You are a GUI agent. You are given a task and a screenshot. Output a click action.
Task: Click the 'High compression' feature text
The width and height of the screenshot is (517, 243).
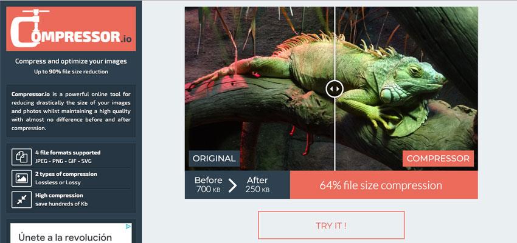(x=59, y=195)
